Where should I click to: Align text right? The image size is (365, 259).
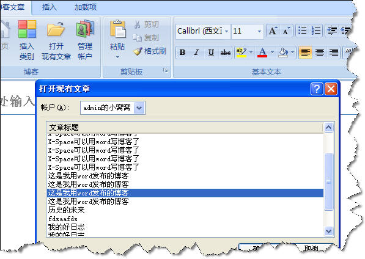[x=334, y=53]
